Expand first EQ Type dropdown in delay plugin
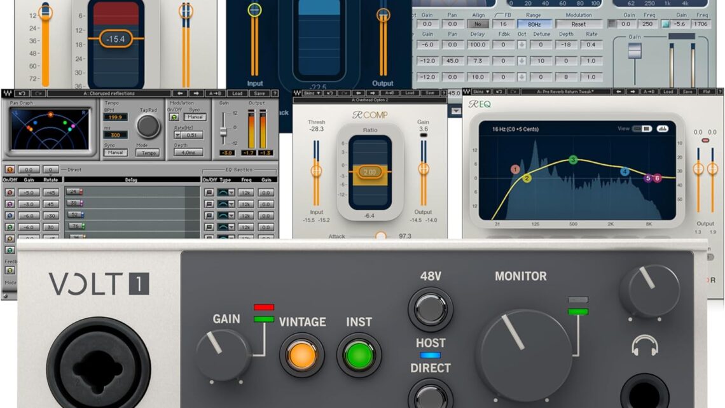 click(231, 192)
